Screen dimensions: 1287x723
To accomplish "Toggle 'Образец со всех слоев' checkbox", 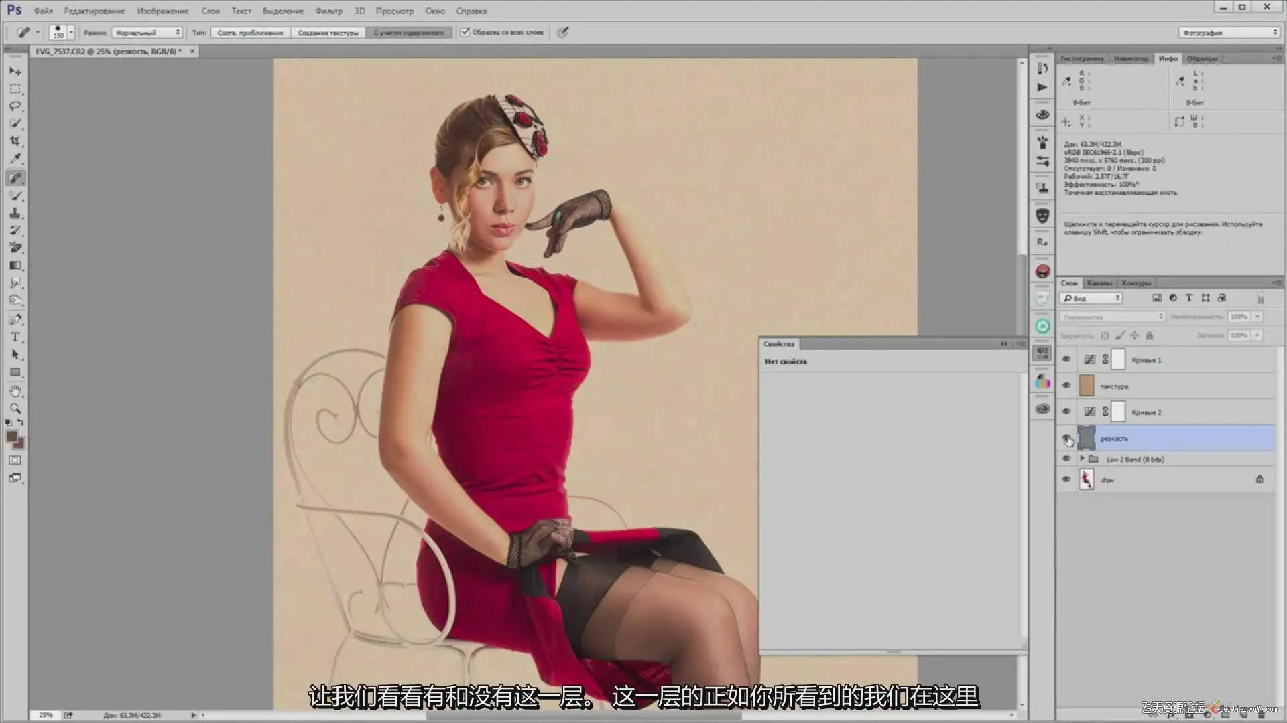I will (x=465, y=32).
